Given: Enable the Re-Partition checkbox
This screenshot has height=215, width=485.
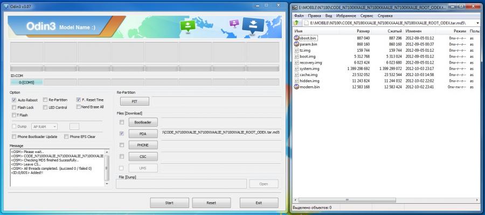Looking at the screenshot, I should tap(45, 100).
